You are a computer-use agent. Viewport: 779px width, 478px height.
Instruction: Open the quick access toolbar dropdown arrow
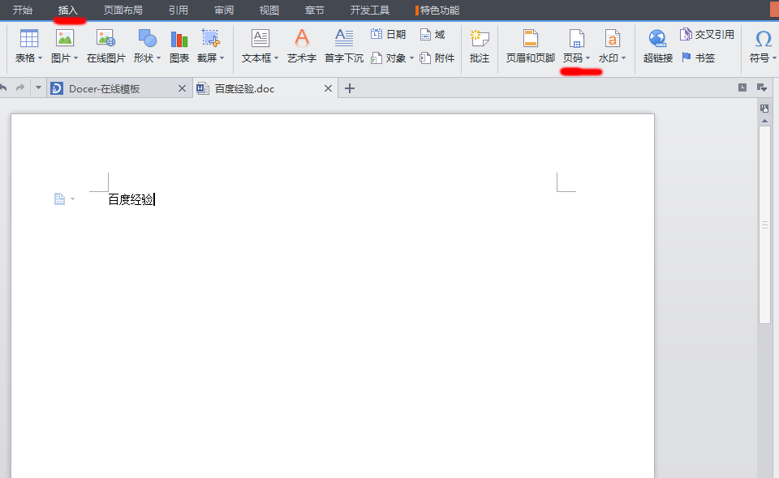point(38,87)
